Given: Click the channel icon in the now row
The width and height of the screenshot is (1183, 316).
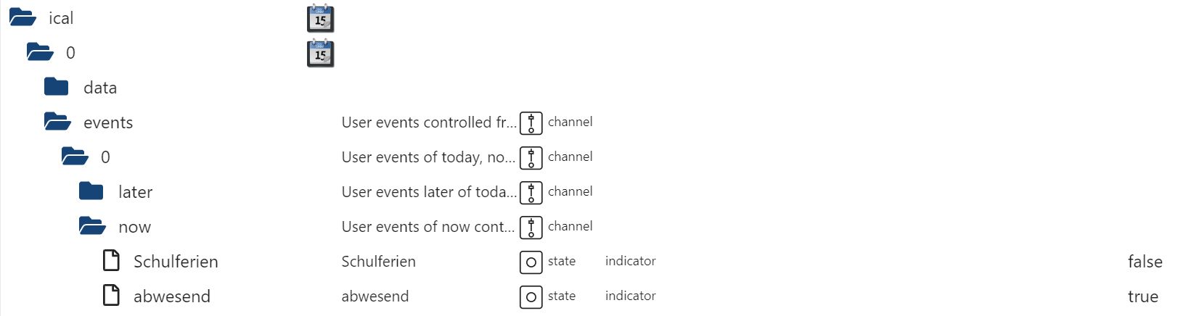Looking at the screenshot, I should point(531,227).
